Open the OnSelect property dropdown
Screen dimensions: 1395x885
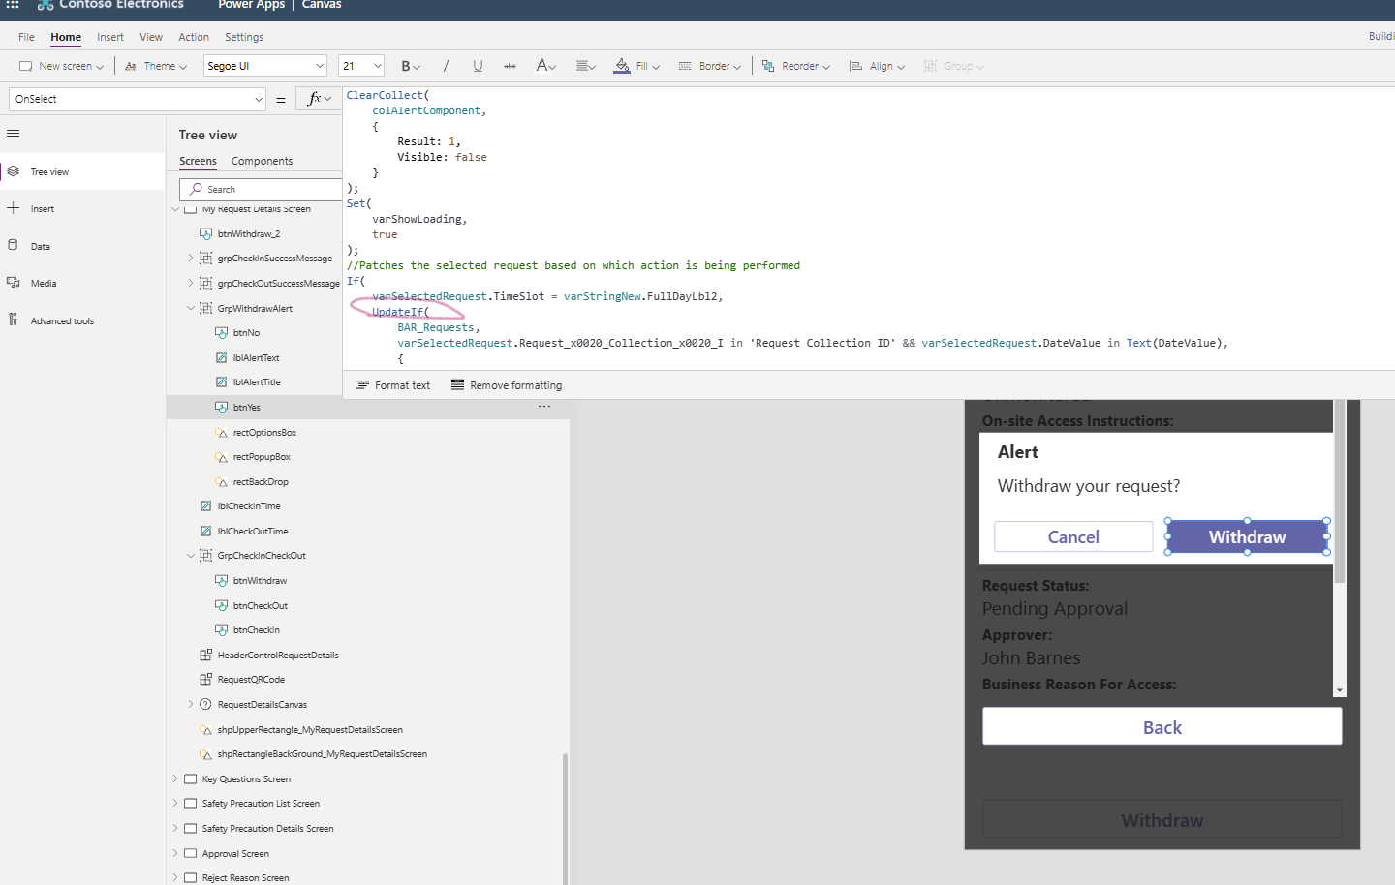[138, 99]
